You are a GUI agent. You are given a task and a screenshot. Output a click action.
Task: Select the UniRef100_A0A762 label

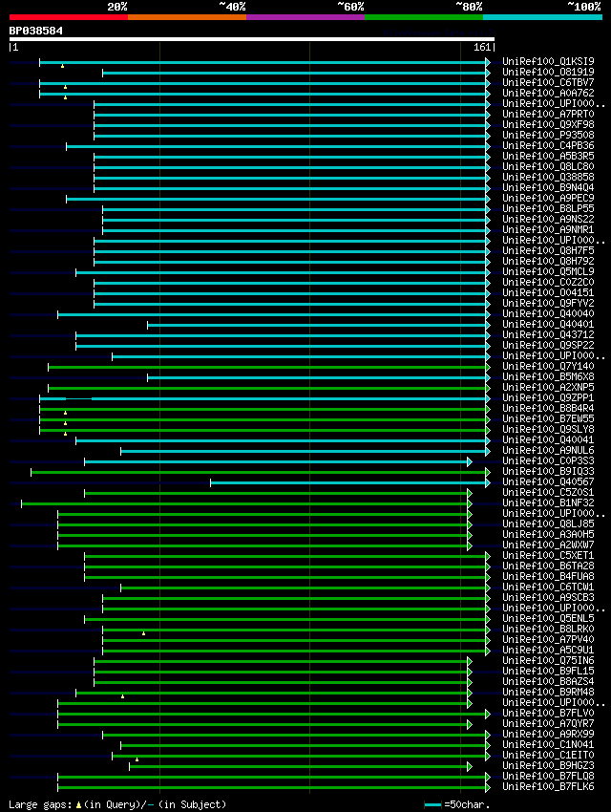548,94
